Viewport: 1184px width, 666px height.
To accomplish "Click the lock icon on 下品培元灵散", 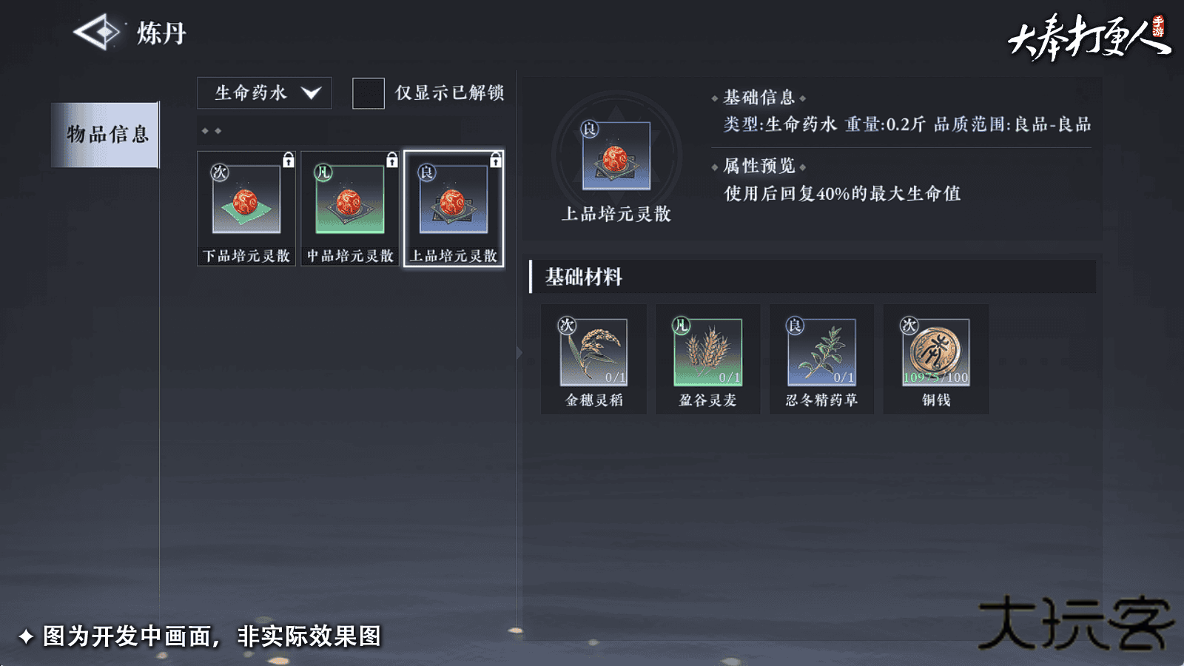I will (x=289, y=159).
